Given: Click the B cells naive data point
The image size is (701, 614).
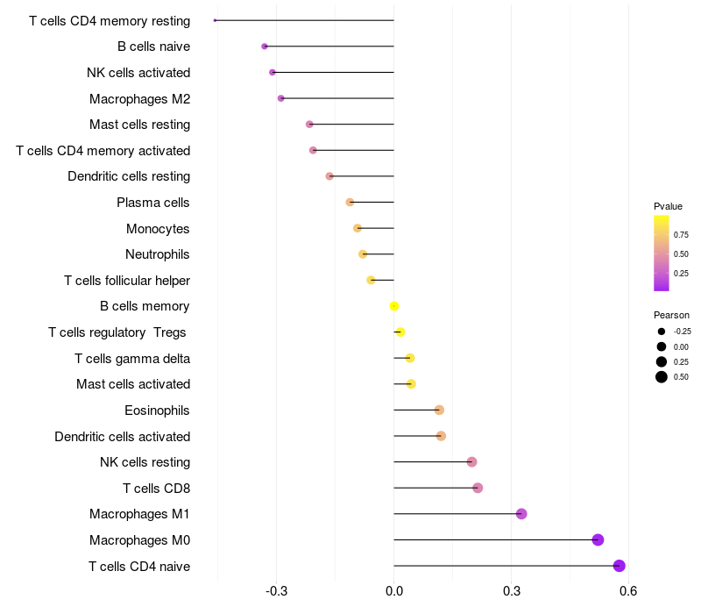Looking at the screenshot, I should pos(265,46).
